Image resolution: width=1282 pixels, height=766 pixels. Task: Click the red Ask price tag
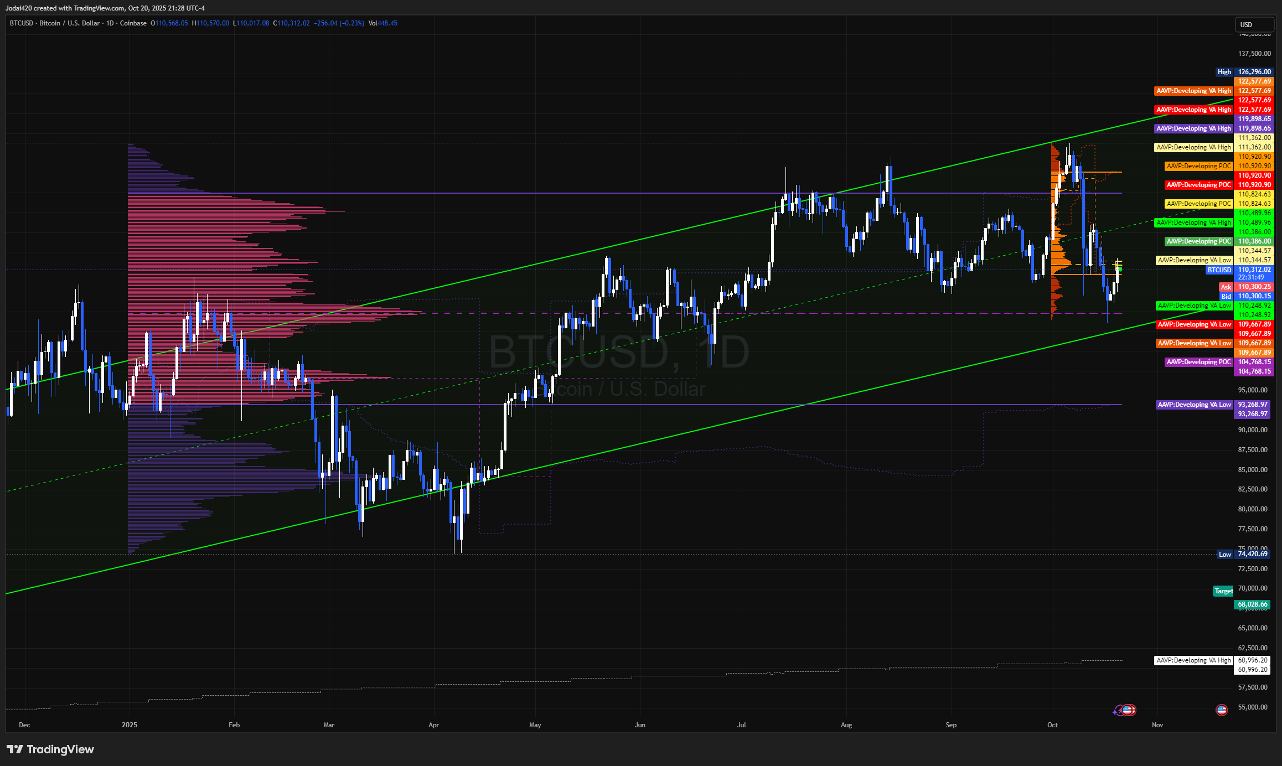point(1226,287)
